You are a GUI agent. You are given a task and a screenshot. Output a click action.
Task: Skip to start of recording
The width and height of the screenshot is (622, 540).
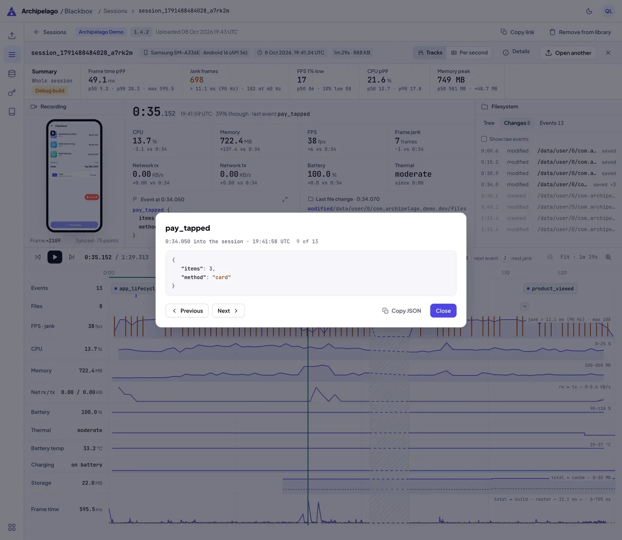[x=38, y=257]
